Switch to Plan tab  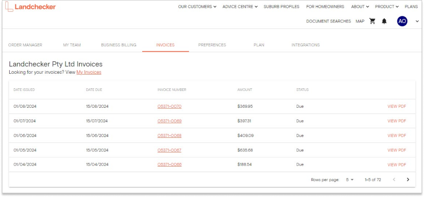(x=259, y=45)
